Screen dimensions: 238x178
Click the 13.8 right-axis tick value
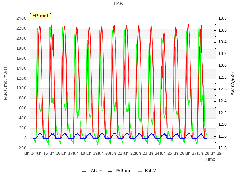pyautogui.click(x=222, y=18)
